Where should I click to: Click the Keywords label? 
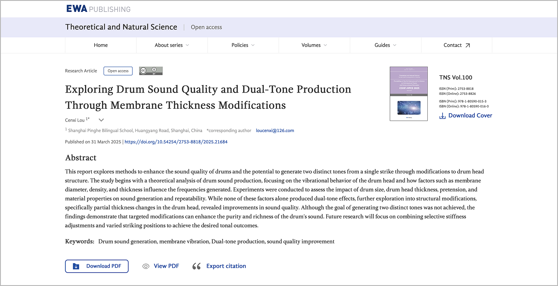pyautogui.click(x=79, y=242)
